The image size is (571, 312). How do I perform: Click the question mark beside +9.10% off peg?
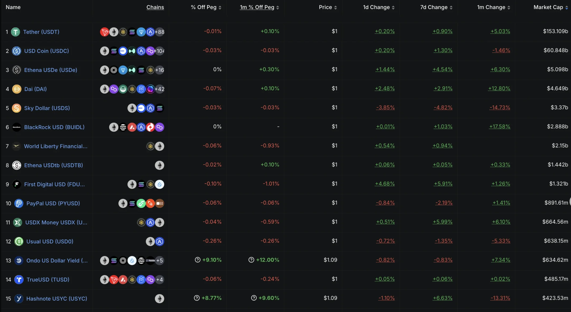198,260
